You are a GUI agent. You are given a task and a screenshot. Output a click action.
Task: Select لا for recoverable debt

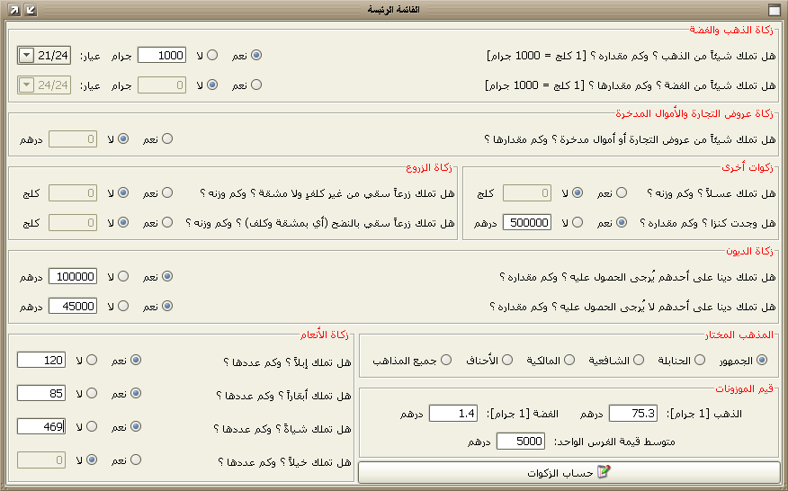pyautogui.click(x=123, y=276)
